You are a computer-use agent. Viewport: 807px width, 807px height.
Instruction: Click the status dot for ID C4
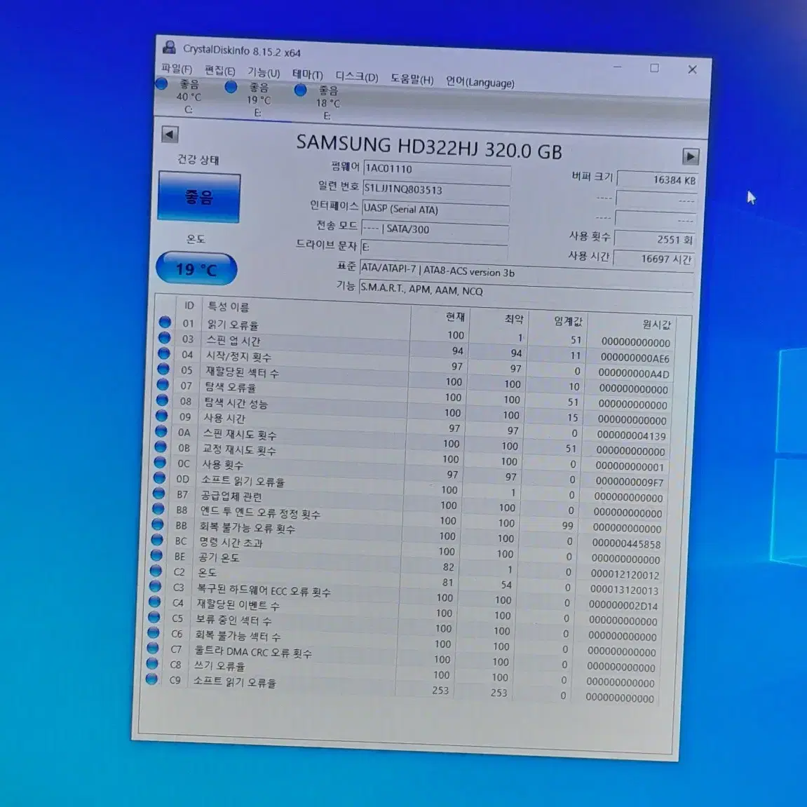(x=154, y=601)
